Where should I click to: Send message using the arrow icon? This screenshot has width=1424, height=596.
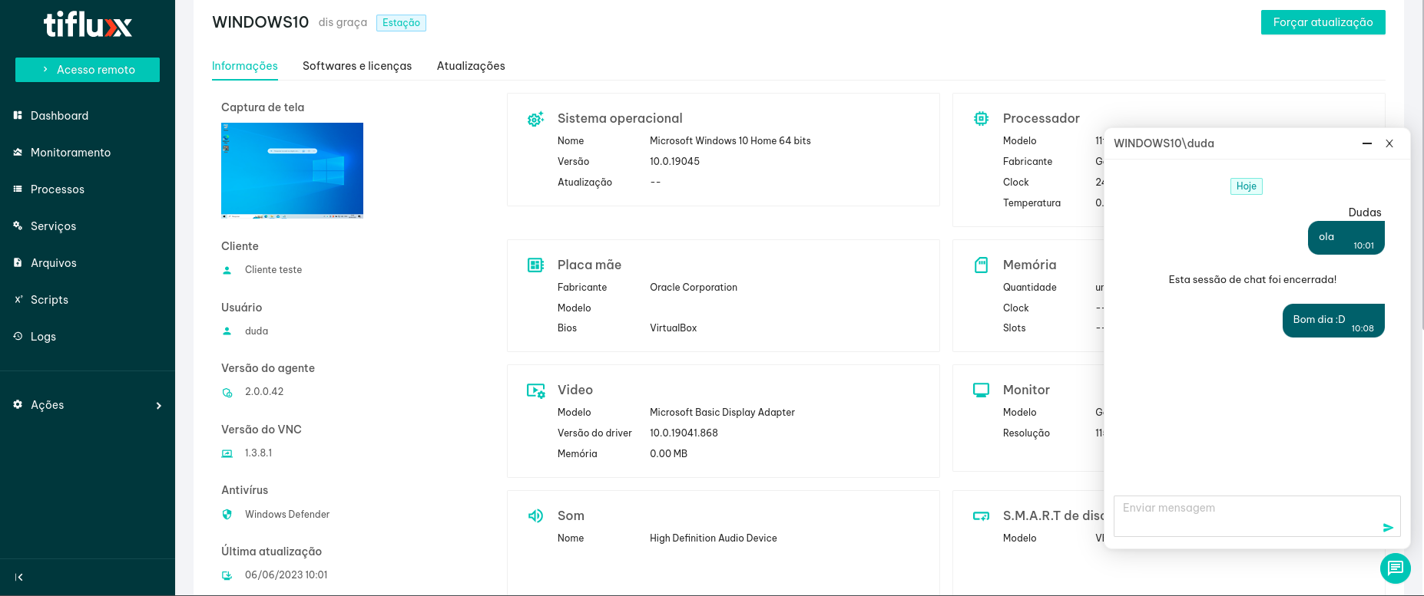[1388, 528]
